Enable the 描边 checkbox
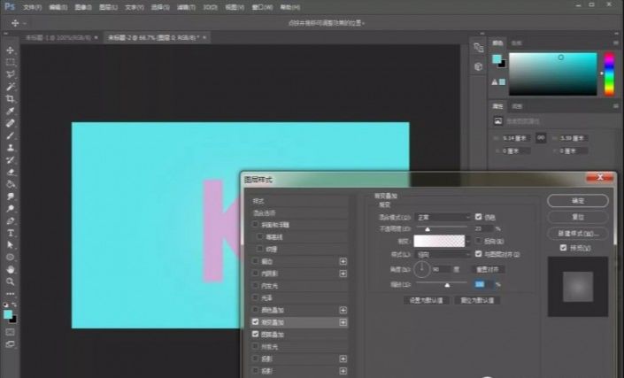The image size is (624, 378). pyautogui.click(x=256, y=261)
